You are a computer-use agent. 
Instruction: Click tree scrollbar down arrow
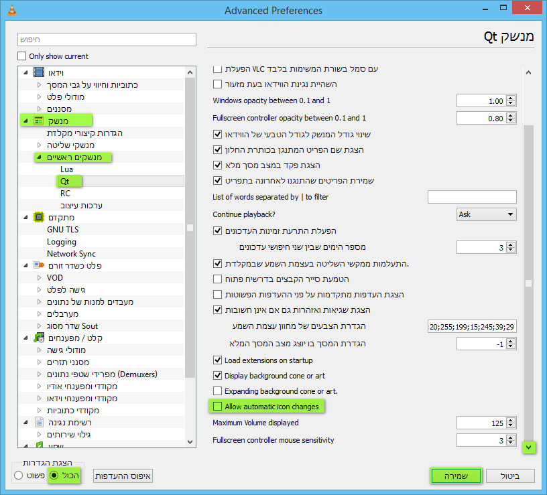click(190, 441)
